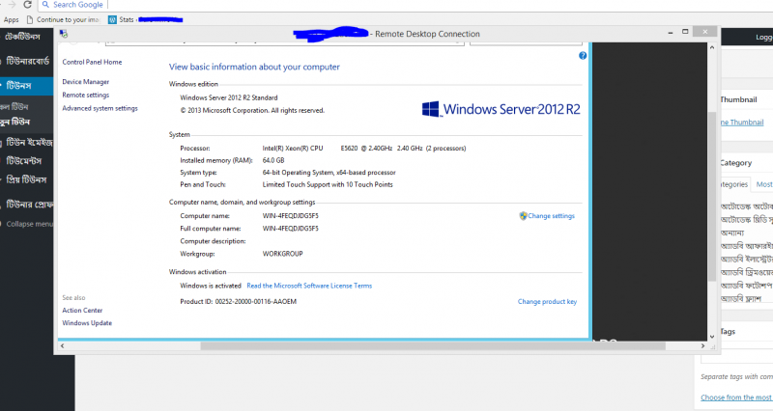Click the 64.0 GB installed memory value

pyautogui.click(x=273, y=160)
